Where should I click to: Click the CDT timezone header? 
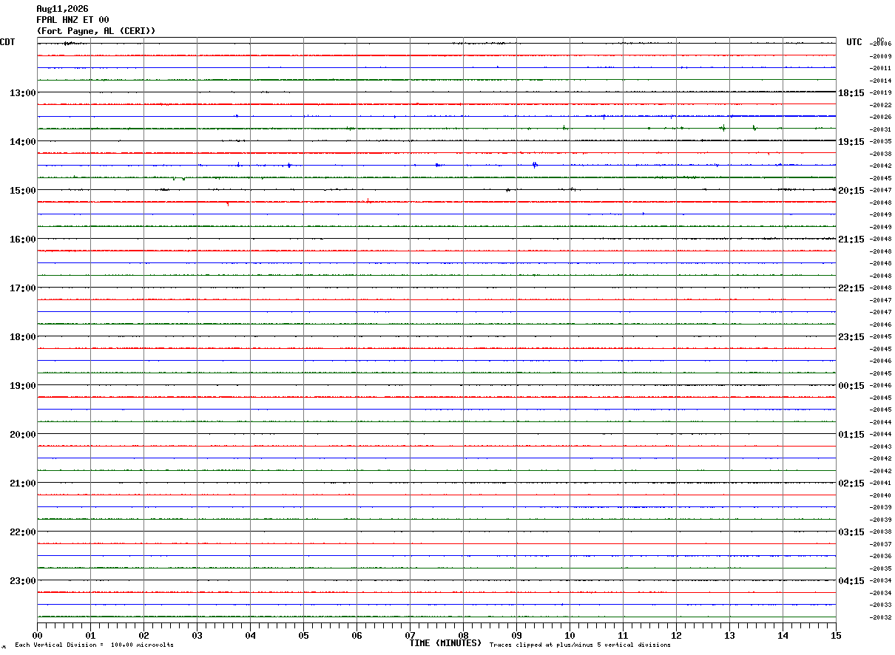7,42
